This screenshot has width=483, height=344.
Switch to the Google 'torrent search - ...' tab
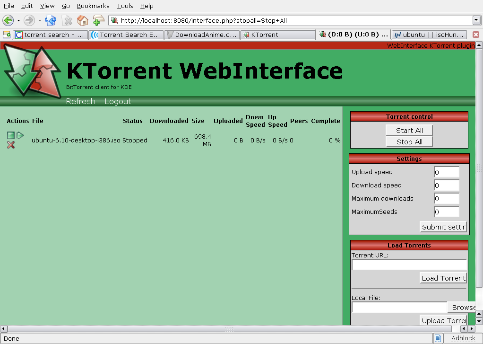(x=51, y=35)
